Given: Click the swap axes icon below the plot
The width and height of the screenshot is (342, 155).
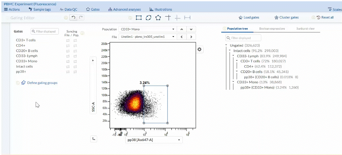Looking at the screenshot, I should (94, 139).
